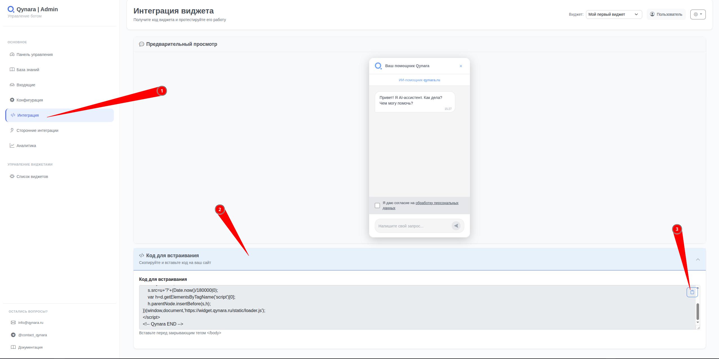Viewport: 719px width, 359px height.
Task: Click the embed code textarea scrollbar thumb
Action: click(x=698, y=311)
